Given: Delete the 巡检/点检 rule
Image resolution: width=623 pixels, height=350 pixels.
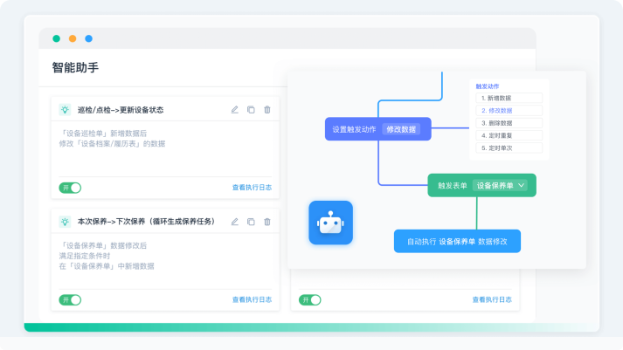Looking at the screenshot, I should click(x=267, y=109).
